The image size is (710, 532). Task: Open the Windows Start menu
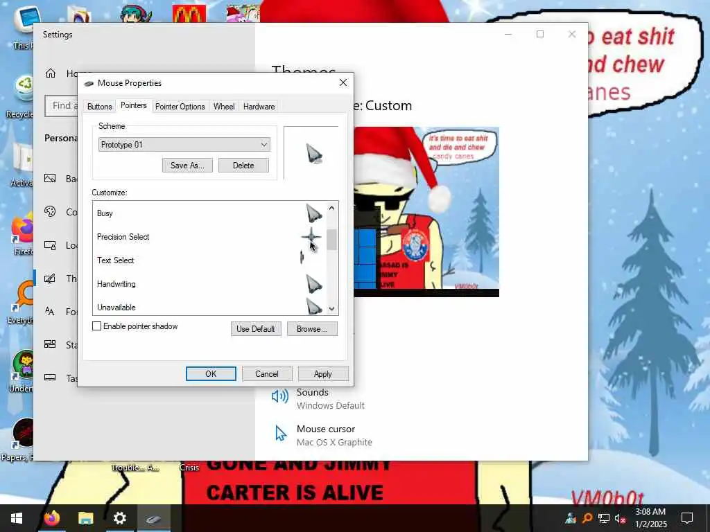pyautogui.click(x=17, y=518)
